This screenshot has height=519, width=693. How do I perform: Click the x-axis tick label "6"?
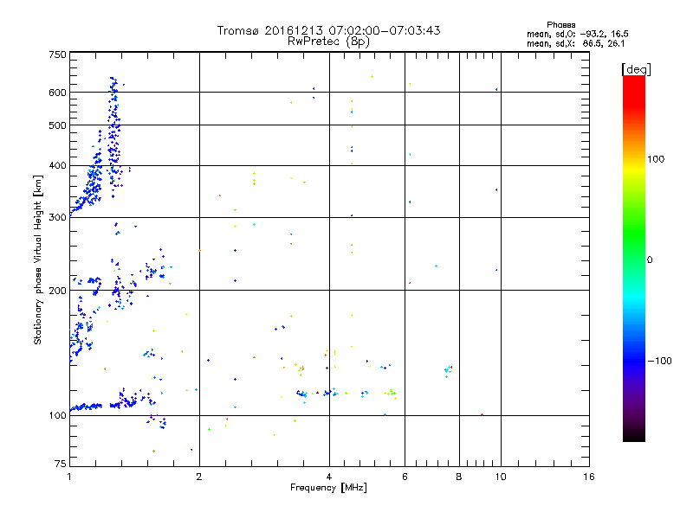[405, 477]
